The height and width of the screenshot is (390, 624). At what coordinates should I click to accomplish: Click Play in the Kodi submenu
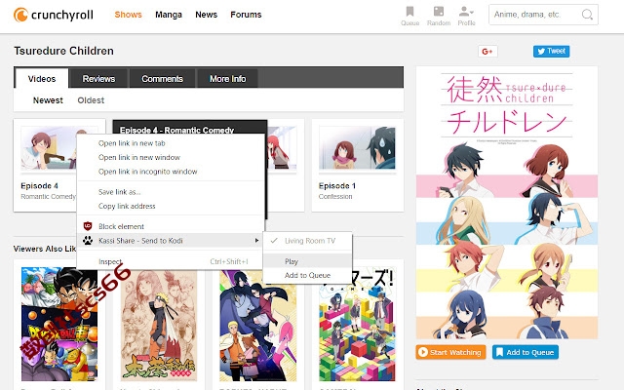[x=307, y=261]
